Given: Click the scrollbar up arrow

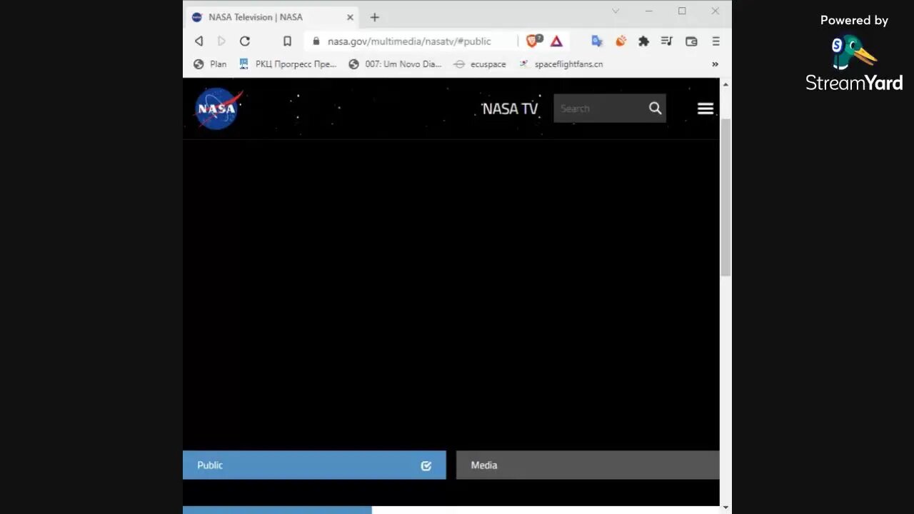Looking at the screenshot, I should point(725,84).
